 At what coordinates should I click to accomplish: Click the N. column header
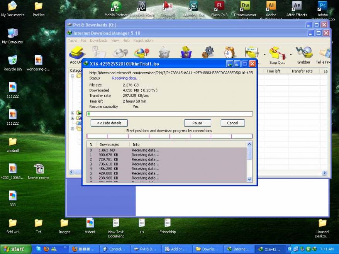point(92,144)
